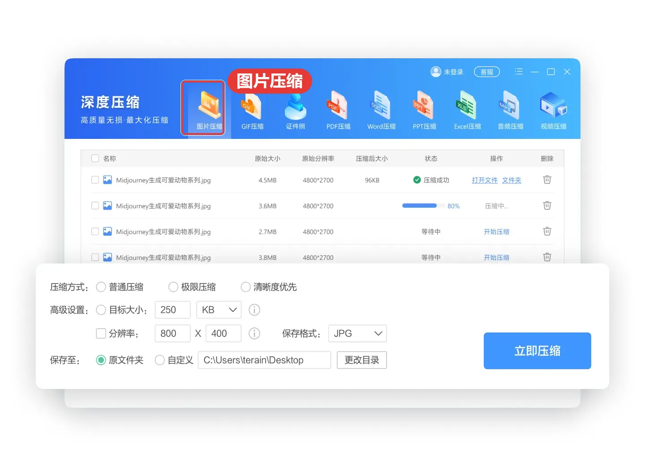Click the 压缩成功 status text
Viewport: 645px width, 466px height.
tap(436, 180)
